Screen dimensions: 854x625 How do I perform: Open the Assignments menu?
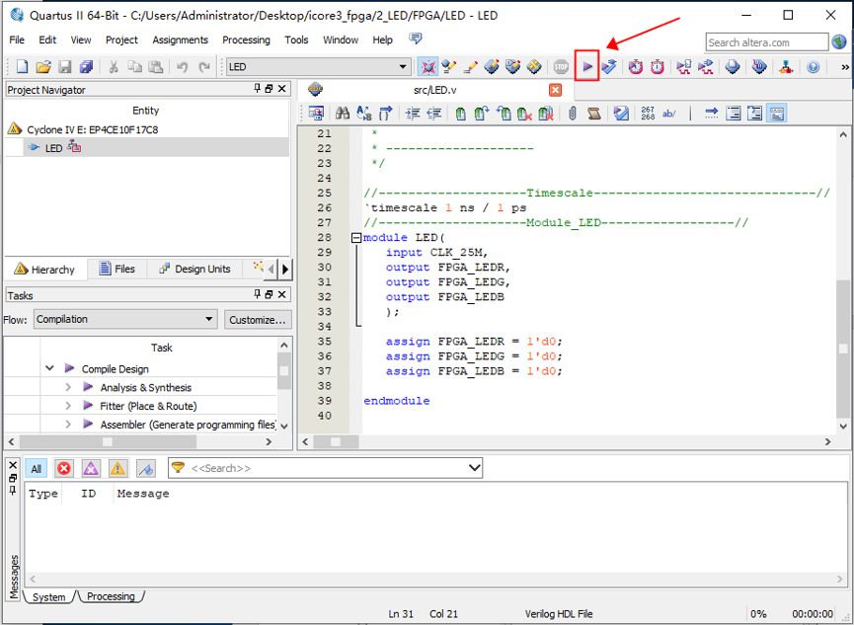(x=180, y=40)
